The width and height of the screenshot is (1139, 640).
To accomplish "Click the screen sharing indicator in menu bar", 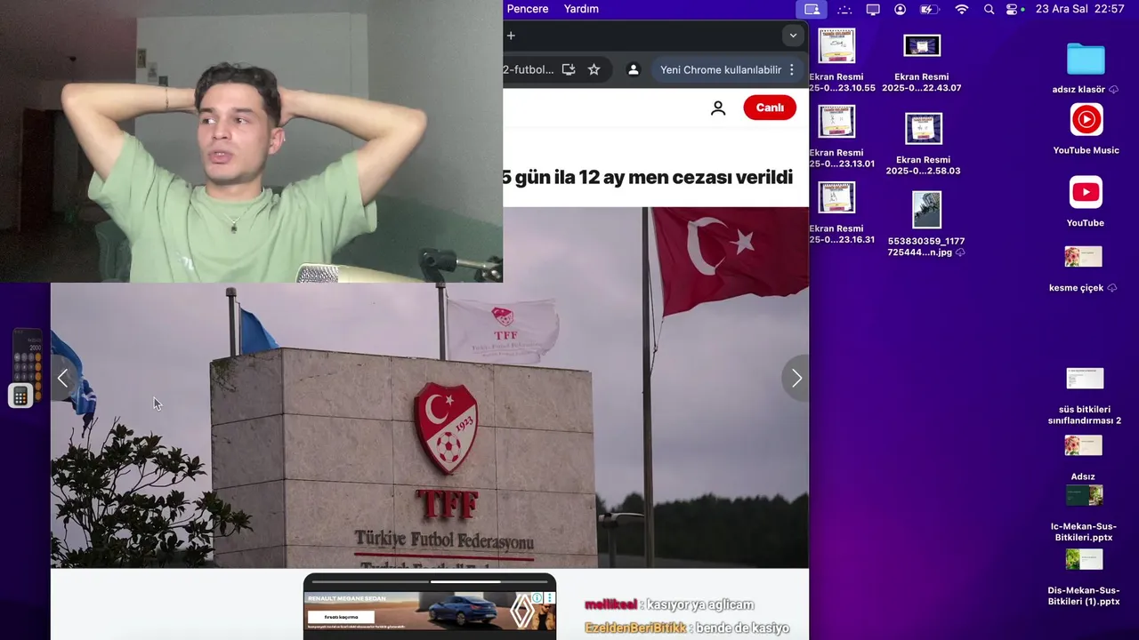I will click(812, 9).
